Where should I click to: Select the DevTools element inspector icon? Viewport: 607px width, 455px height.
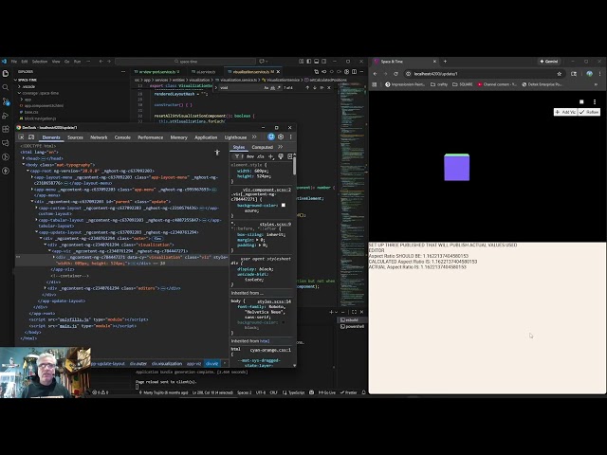tap(21, 136)
